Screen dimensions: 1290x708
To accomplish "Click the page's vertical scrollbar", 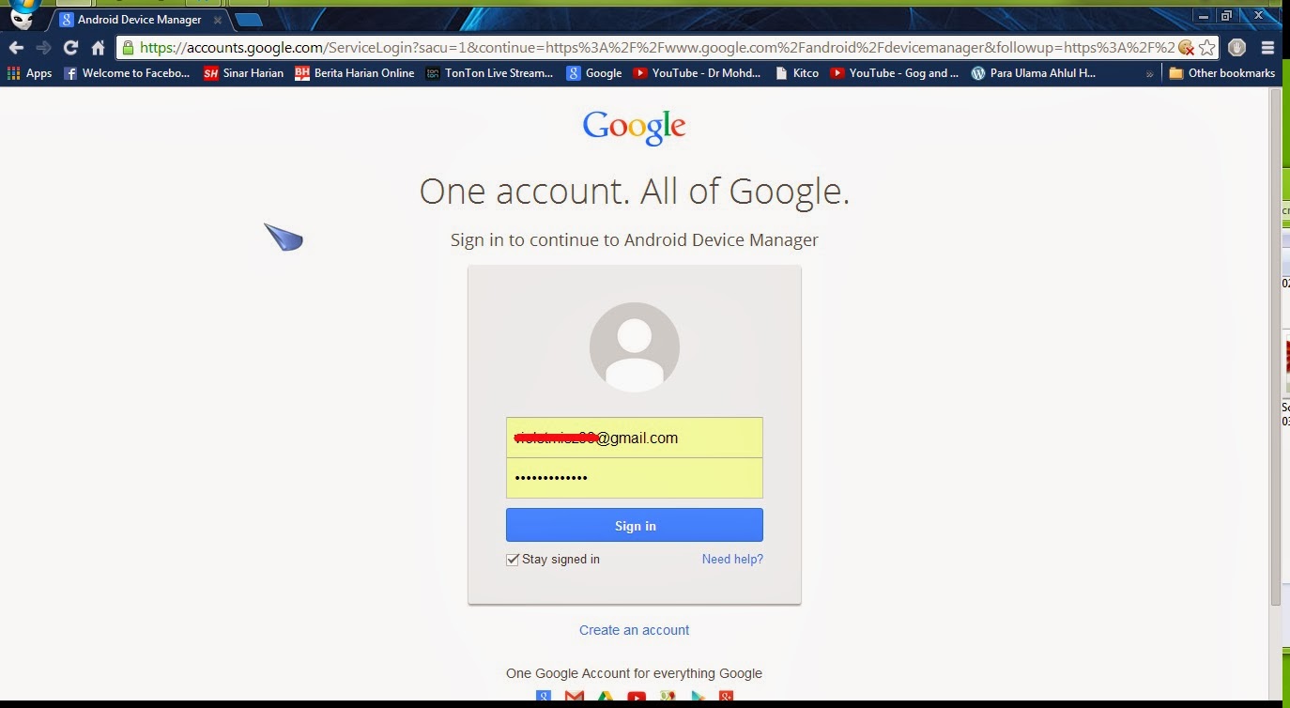I will (x=1275, y=347).
